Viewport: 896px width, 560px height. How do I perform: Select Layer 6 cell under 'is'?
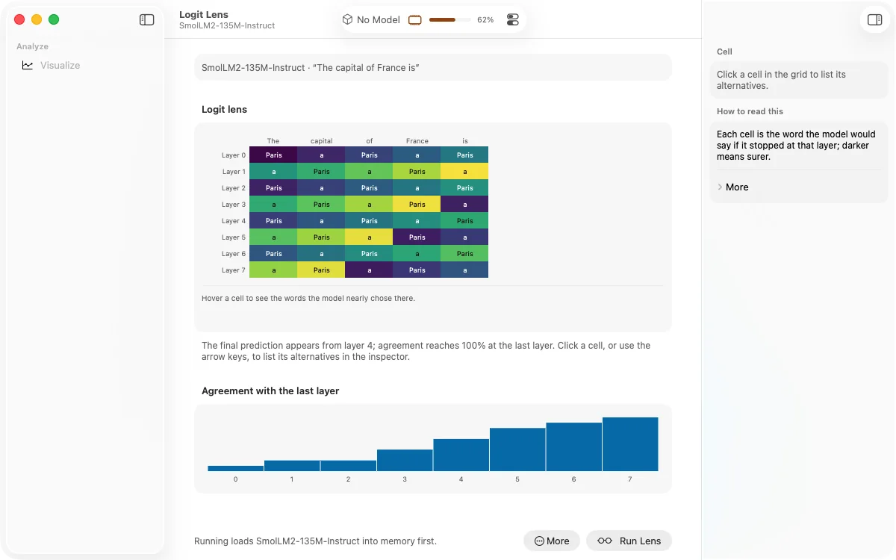[464, 254]
